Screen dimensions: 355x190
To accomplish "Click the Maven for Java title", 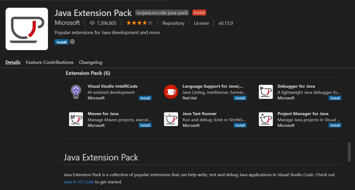I will coord(103,114).
